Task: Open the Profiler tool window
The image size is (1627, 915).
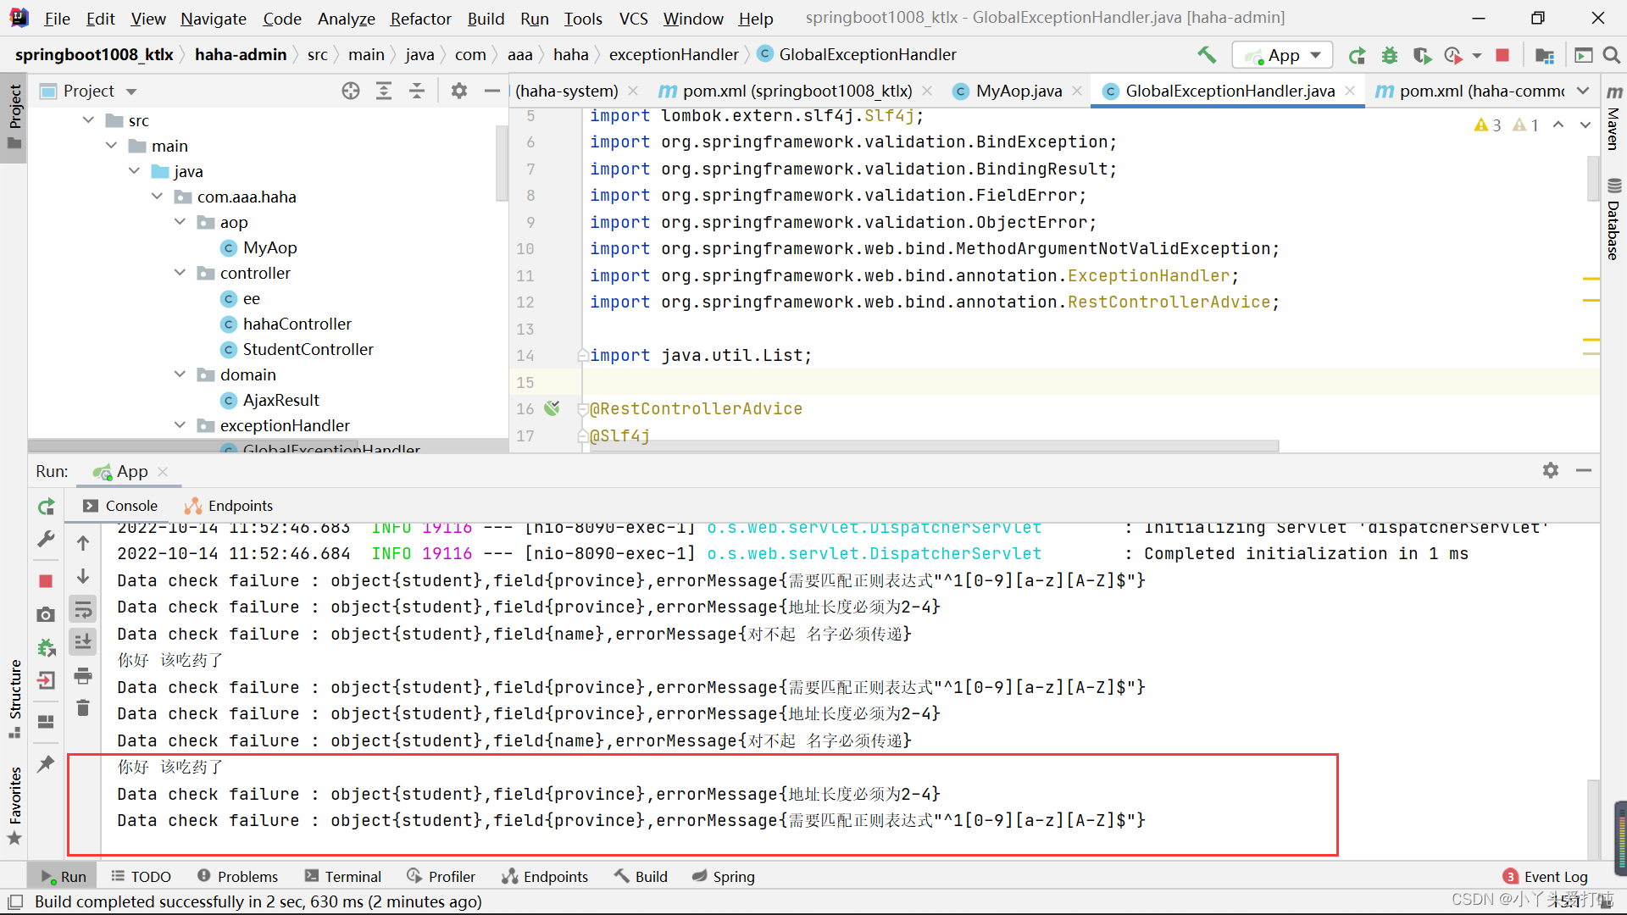Action: 441,877
